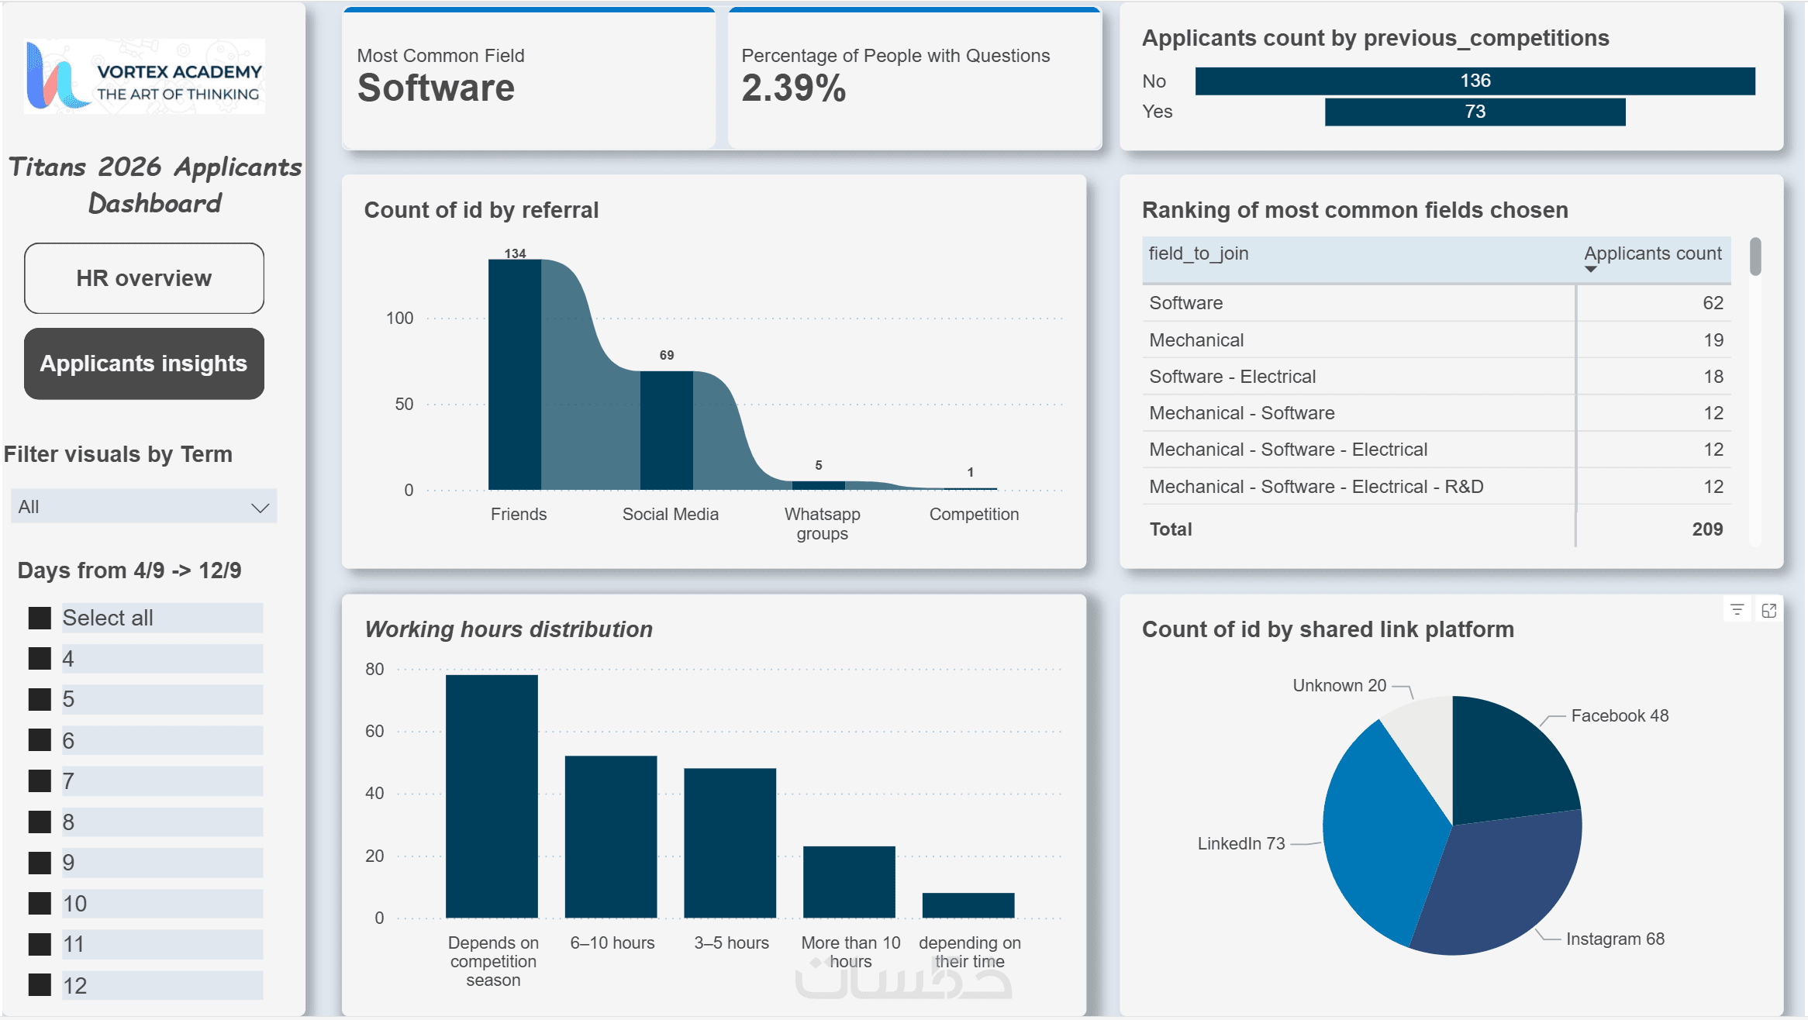
Task: Click the Vortex Academy logo
Action: [144, 77]
